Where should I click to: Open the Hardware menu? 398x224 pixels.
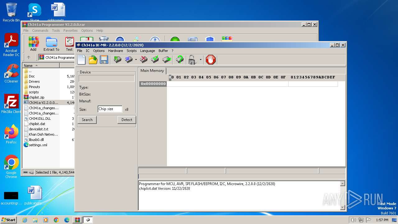tap(115, 51)
